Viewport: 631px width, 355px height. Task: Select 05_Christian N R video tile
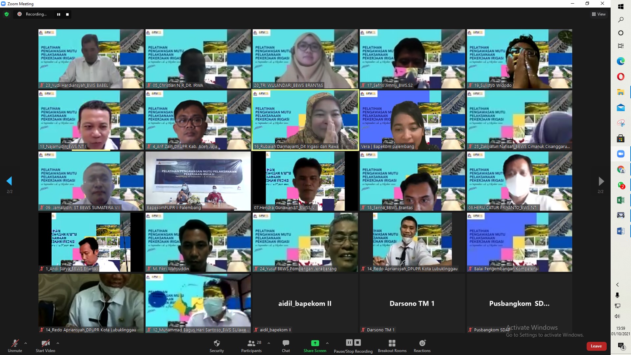click(x=198, y=59)
